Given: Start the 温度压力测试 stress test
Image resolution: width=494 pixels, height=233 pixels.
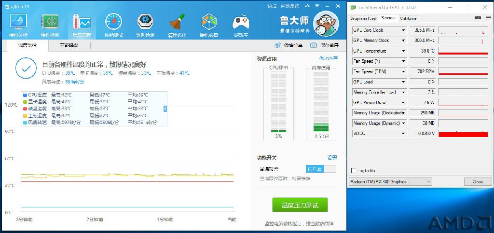Looking at the screenshot, I should tap(300, 206).
